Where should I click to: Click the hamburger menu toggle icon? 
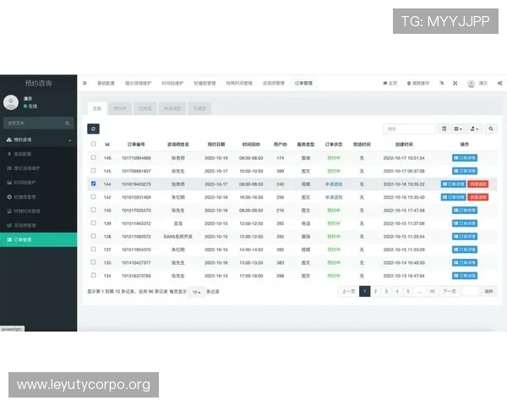[84, 83]
